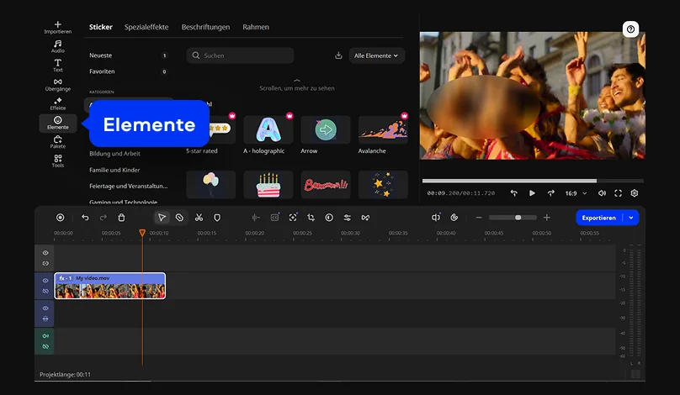
Task: Open preview settings gear
Action: point(635,193)
